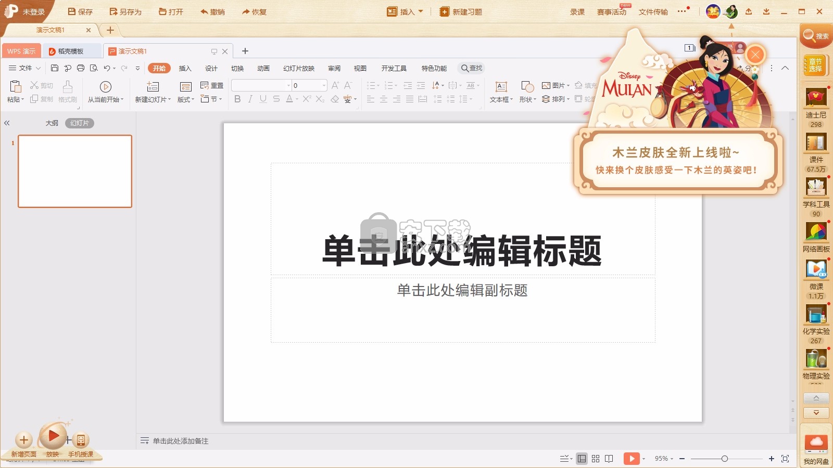Click Open (打开) in top bar

(171, 11)
